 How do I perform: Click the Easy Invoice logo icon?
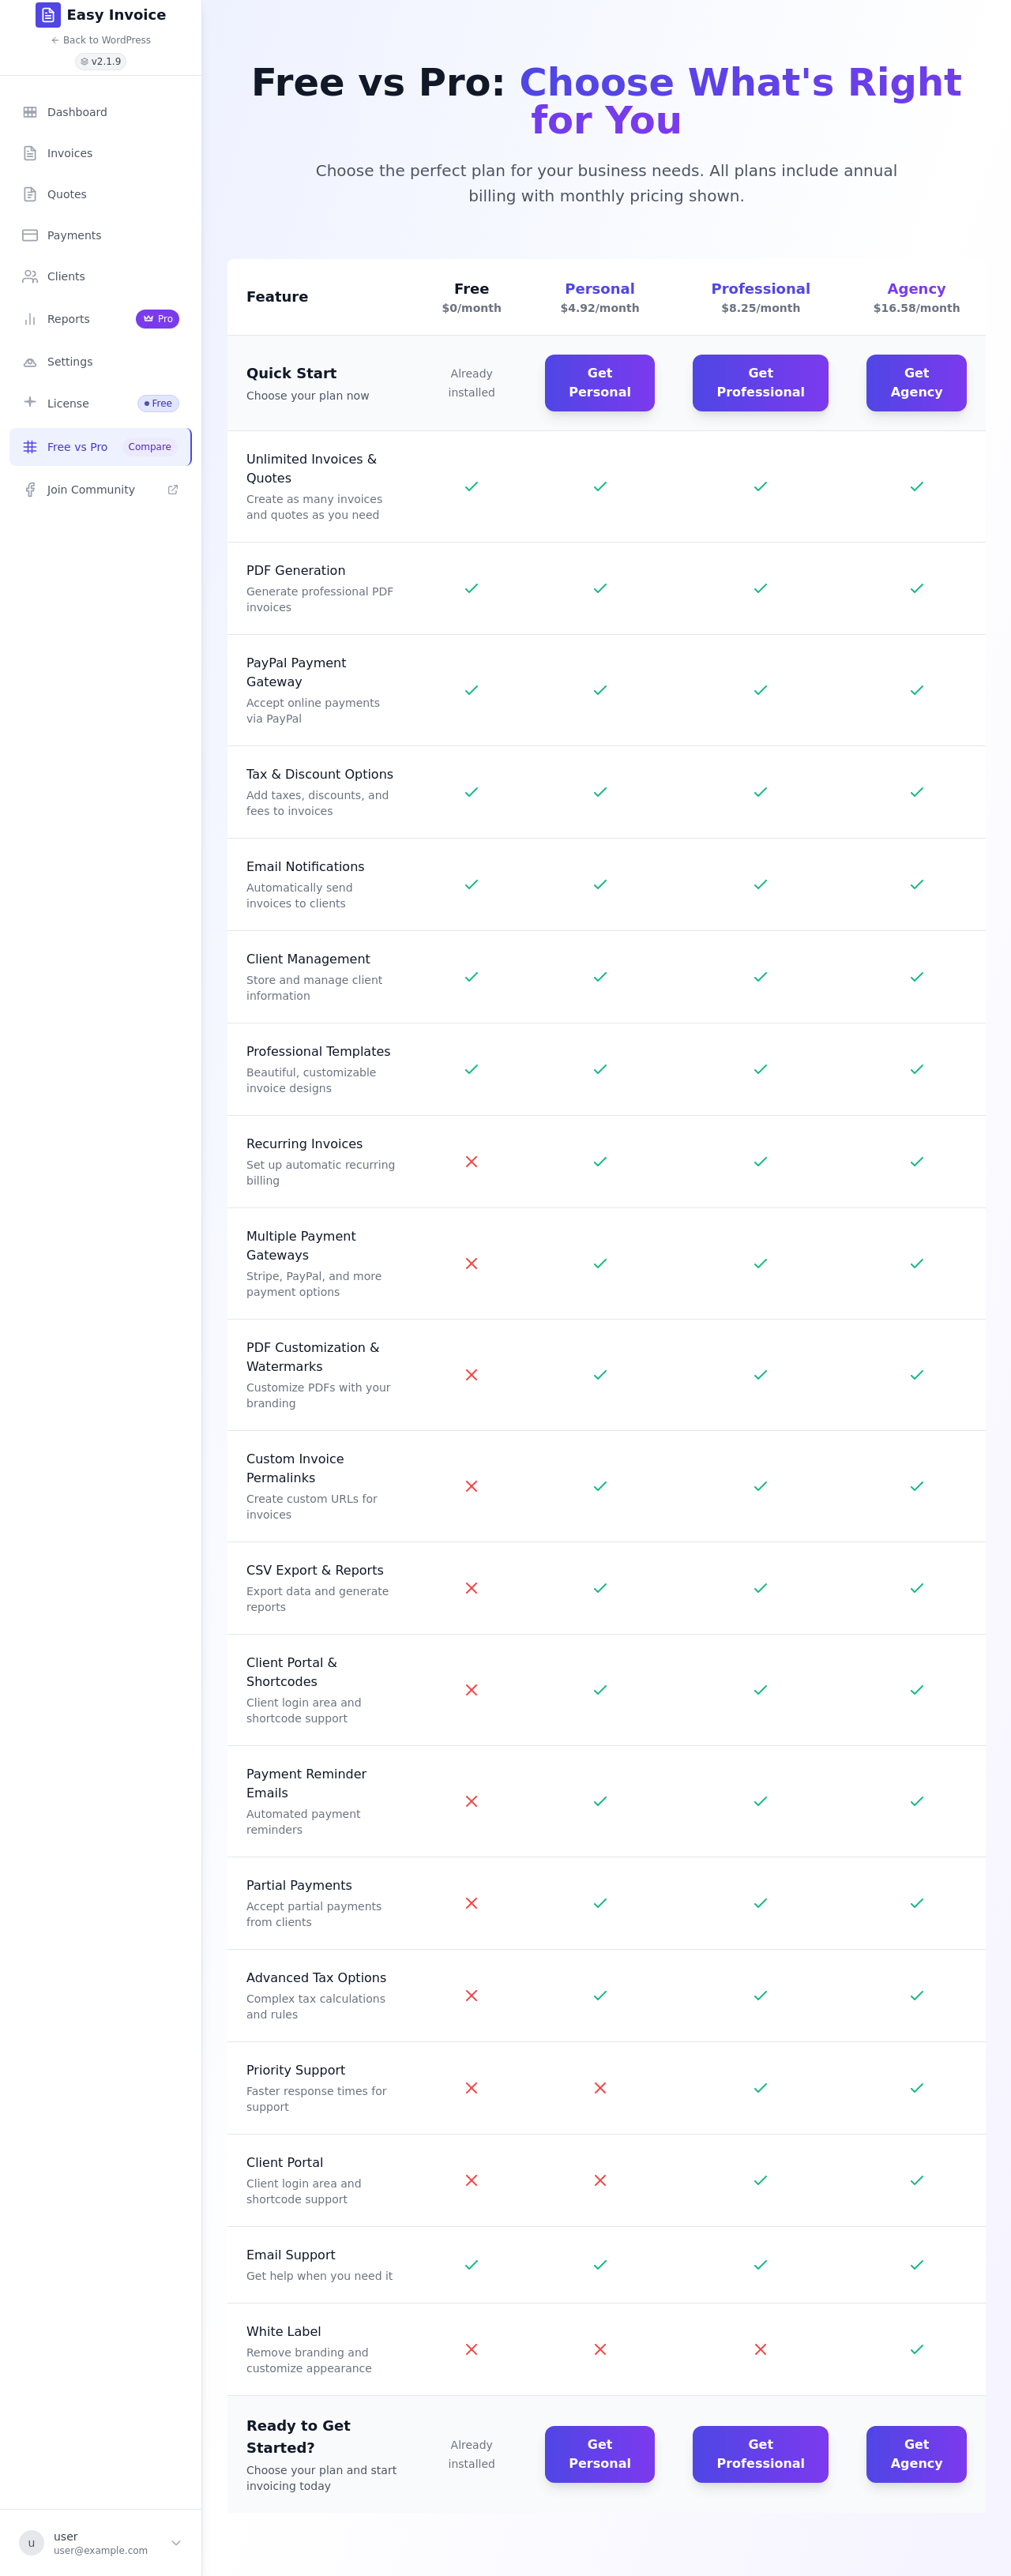[x=47, y=15]
